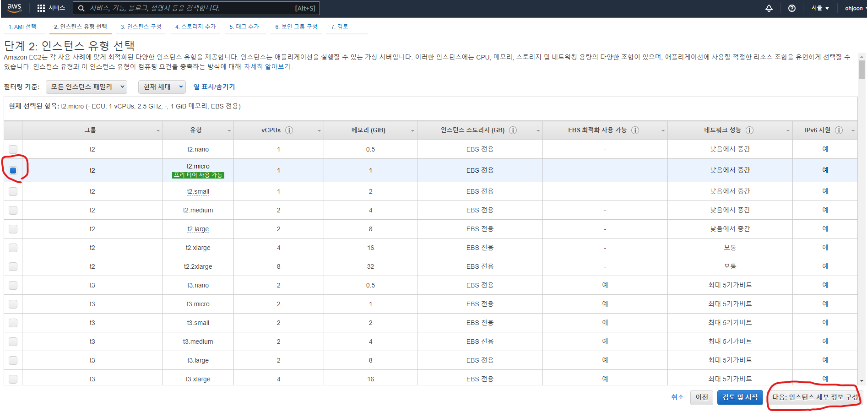Viewport: 867px width, 412px height.
Task: Go to step 1 AMI selection tab
Action: click(x=22, y=27)
